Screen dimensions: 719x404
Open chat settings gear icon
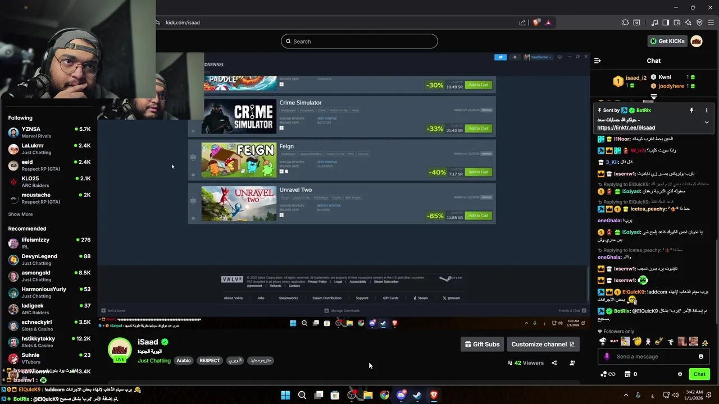[x=680, y=374]
